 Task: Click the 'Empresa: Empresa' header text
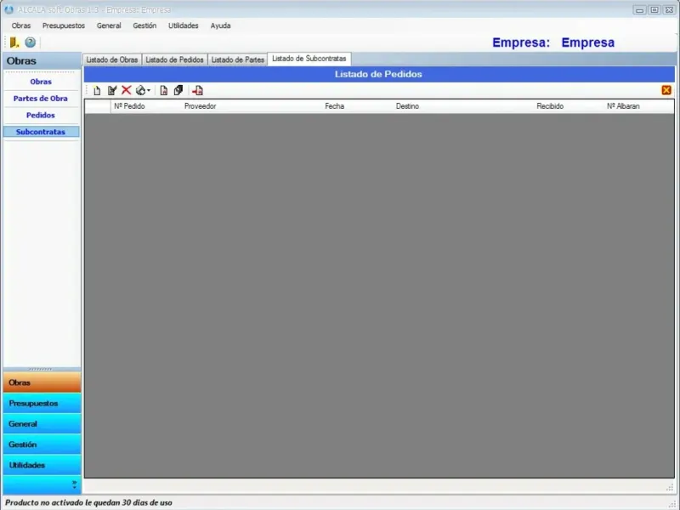point(553,42)
